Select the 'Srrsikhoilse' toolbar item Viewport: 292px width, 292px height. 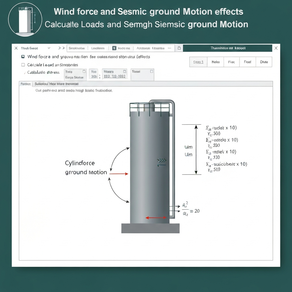(x=77, y=48)
